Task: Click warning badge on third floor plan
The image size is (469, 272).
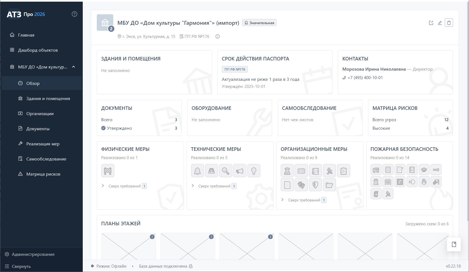Action: pyautogui.click(x=271, y=237)
